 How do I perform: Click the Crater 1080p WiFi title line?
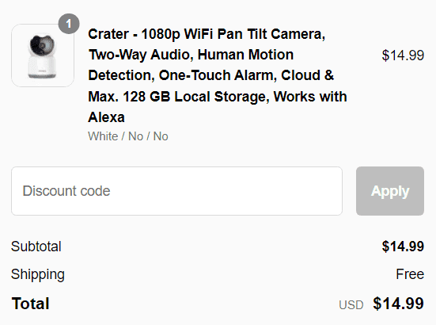[207, 34]
